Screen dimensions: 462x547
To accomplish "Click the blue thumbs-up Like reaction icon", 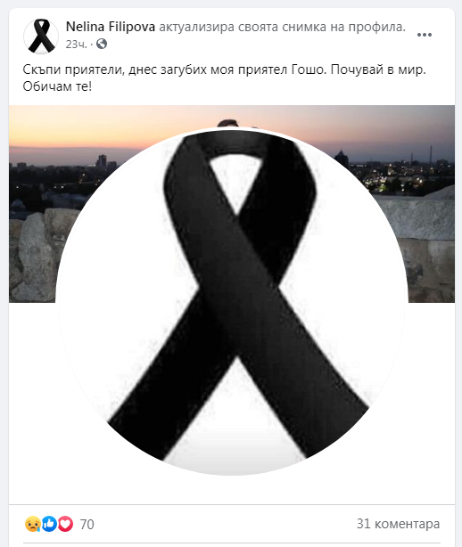I will [49, 524].
